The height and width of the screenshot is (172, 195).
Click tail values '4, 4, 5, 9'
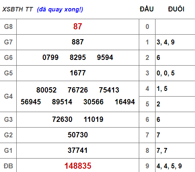(169, 166)
